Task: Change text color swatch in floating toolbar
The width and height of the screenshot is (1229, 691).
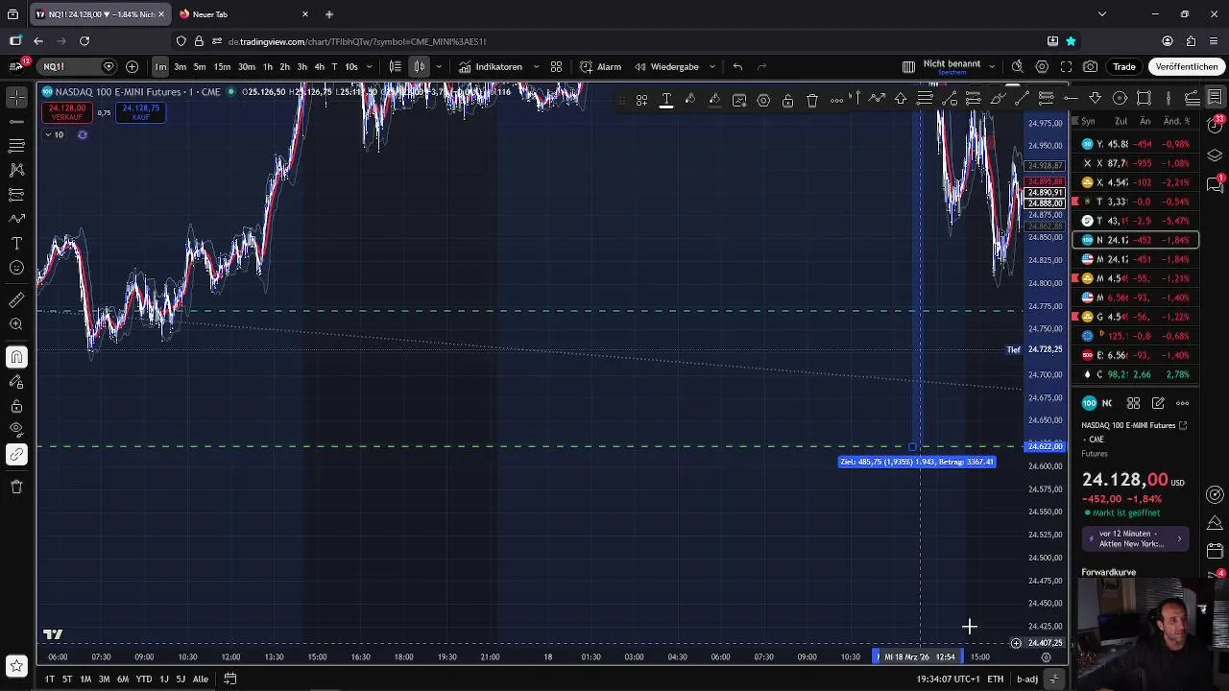Action: (x=665, y=100)
